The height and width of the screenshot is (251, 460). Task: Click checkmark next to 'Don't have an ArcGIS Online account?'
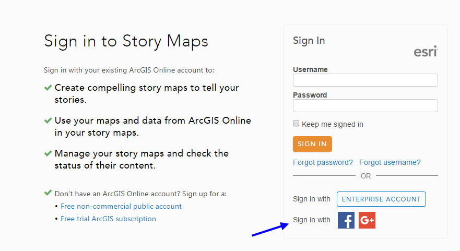(x=48, y=193)
